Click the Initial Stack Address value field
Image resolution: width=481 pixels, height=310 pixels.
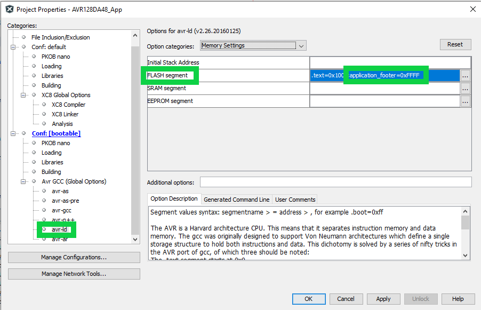click(389, 62)
